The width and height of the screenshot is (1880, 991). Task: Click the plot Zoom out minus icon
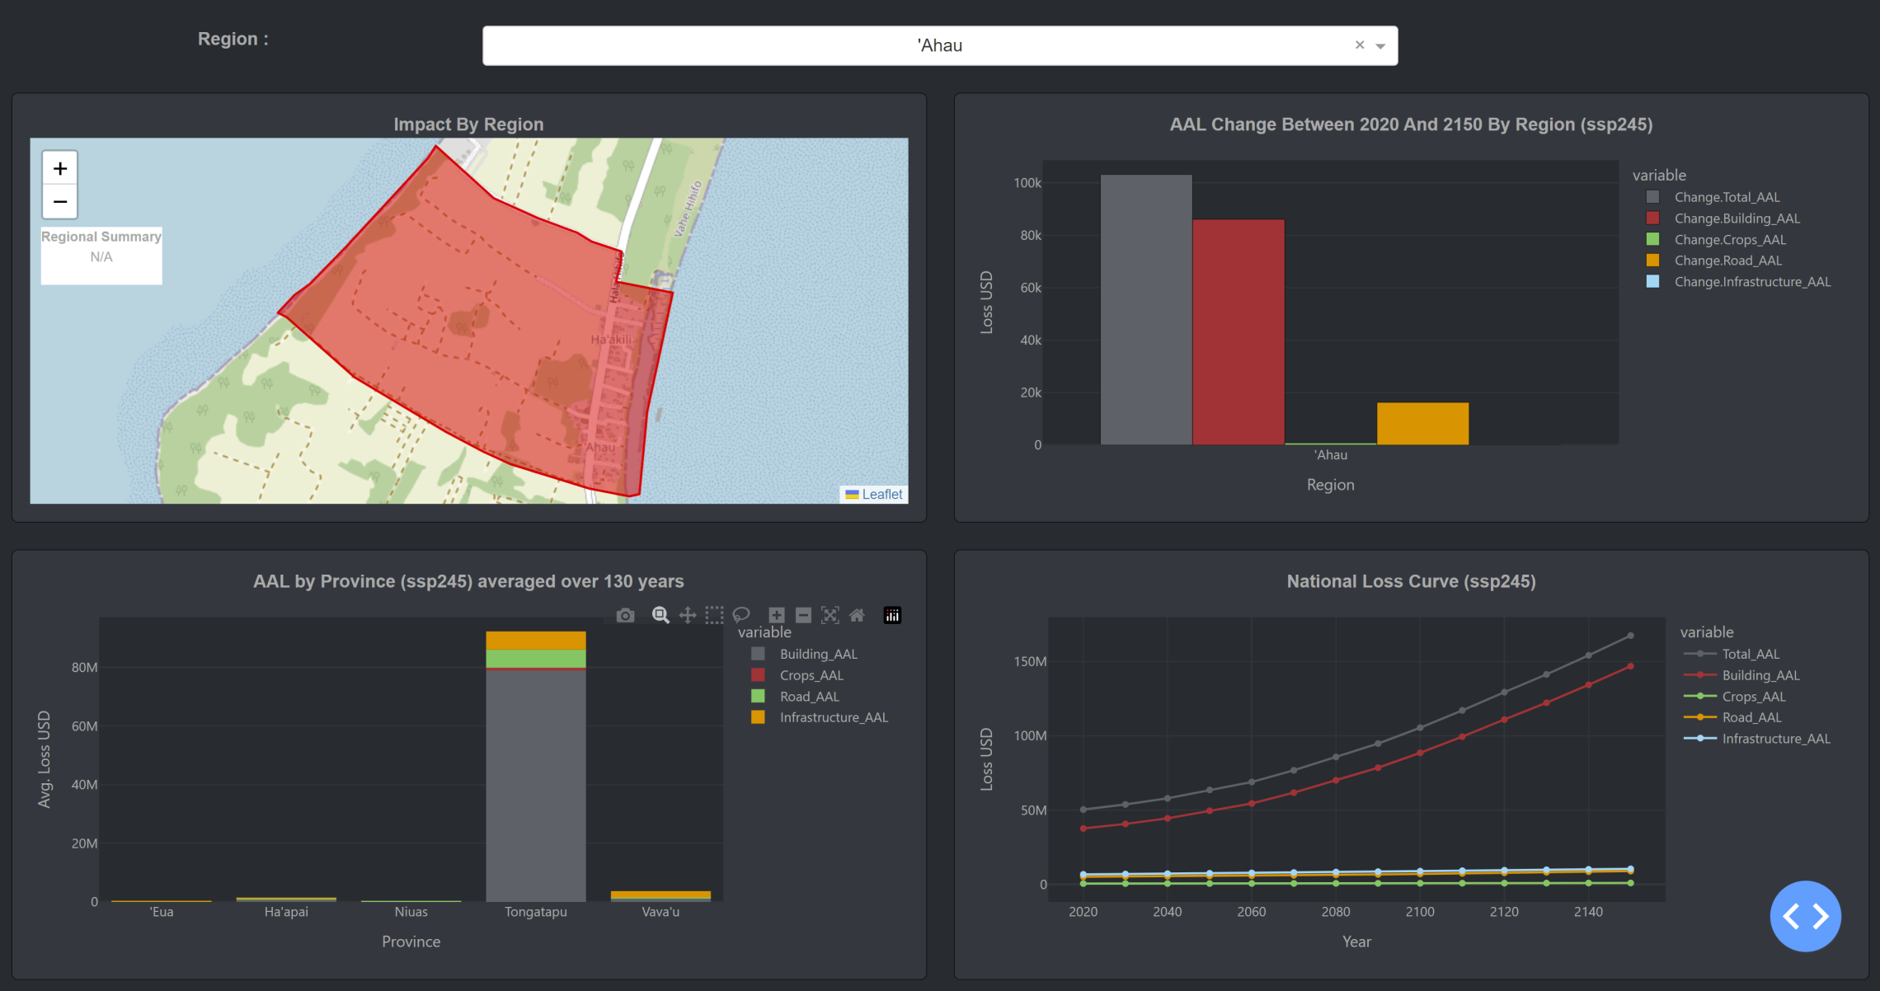803,615
